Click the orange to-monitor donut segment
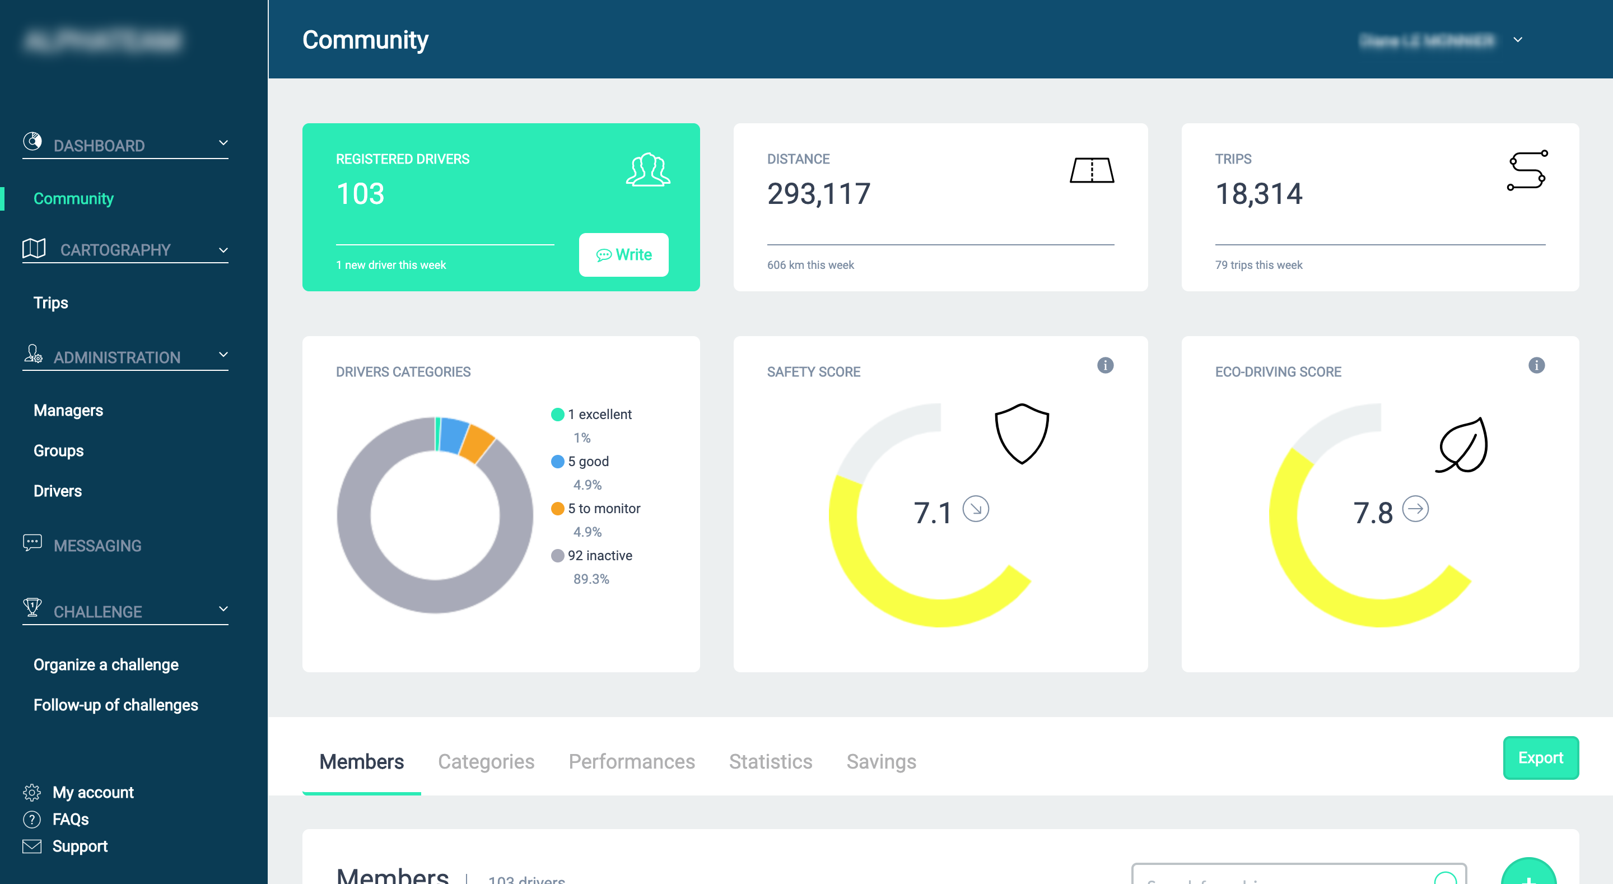The width and height of the screenshot is (1613, 884). click(478, 443)
